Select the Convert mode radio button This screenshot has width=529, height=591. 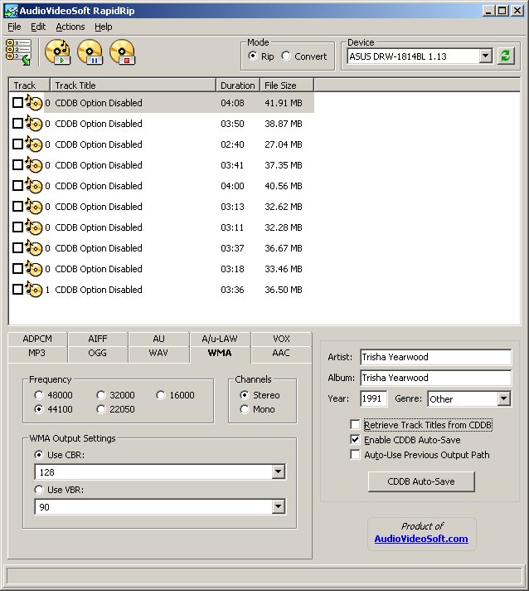[286, 56]
